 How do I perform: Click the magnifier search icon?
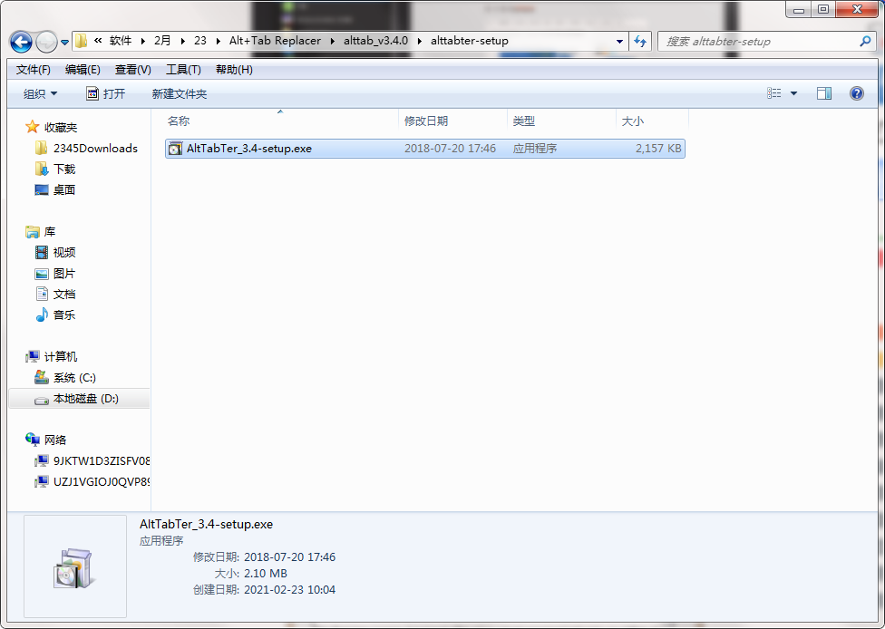coord(865,41)
